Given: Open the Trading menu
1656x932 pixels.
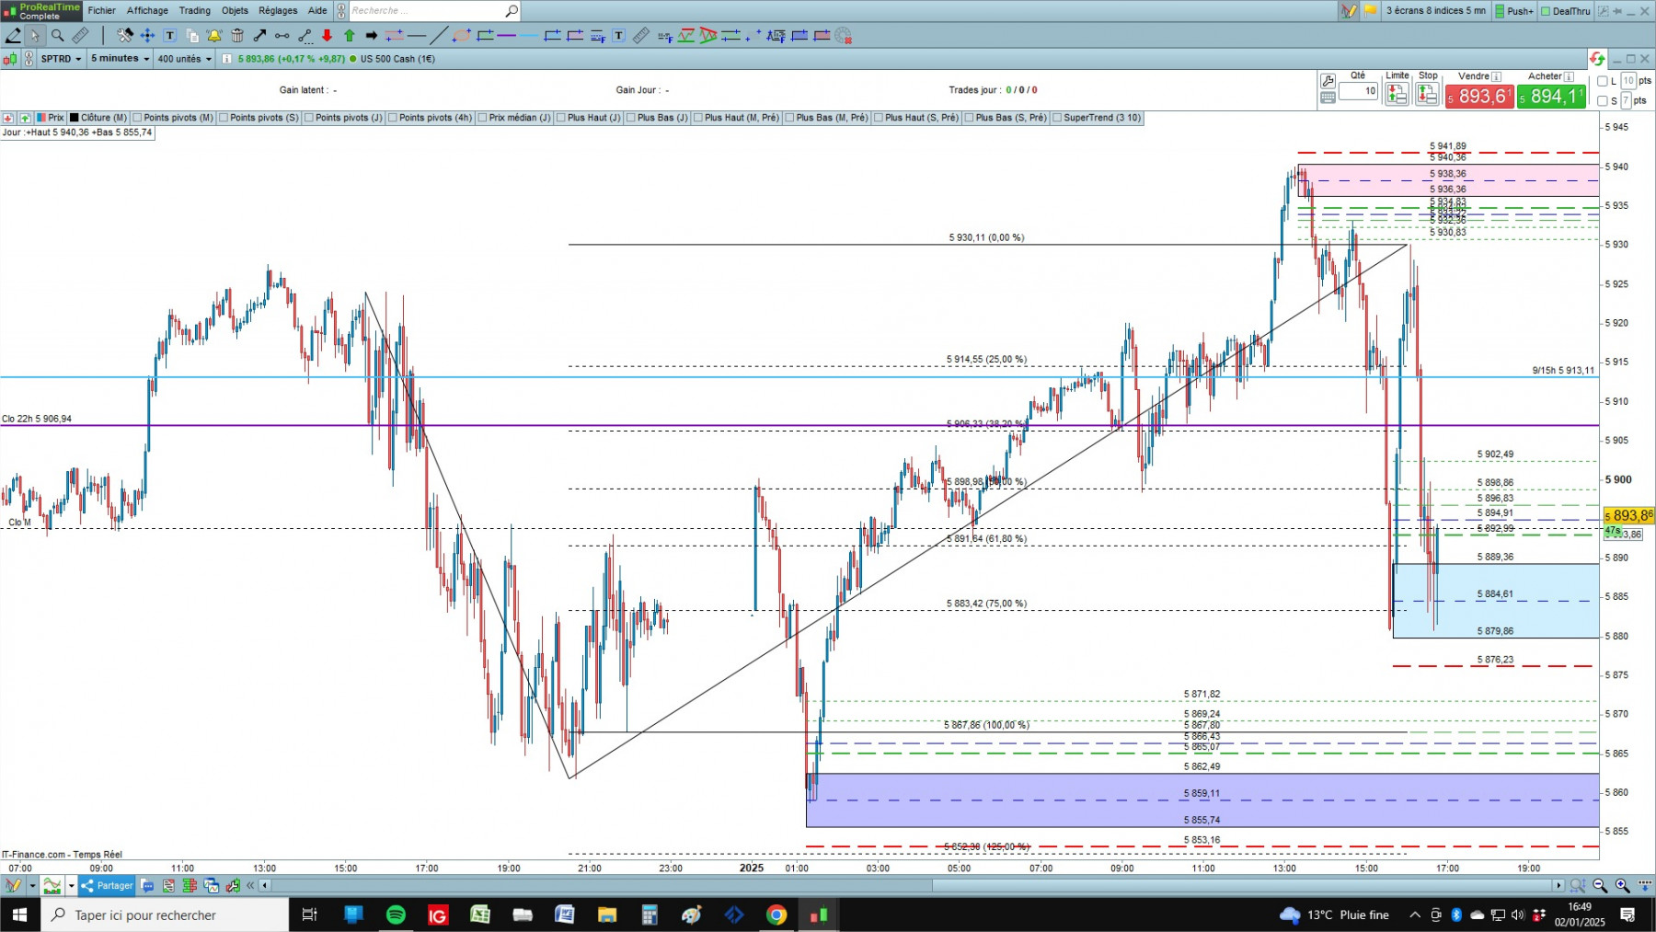Looking at the screenshot, I should pyautogui.click(x=194, y=11).
